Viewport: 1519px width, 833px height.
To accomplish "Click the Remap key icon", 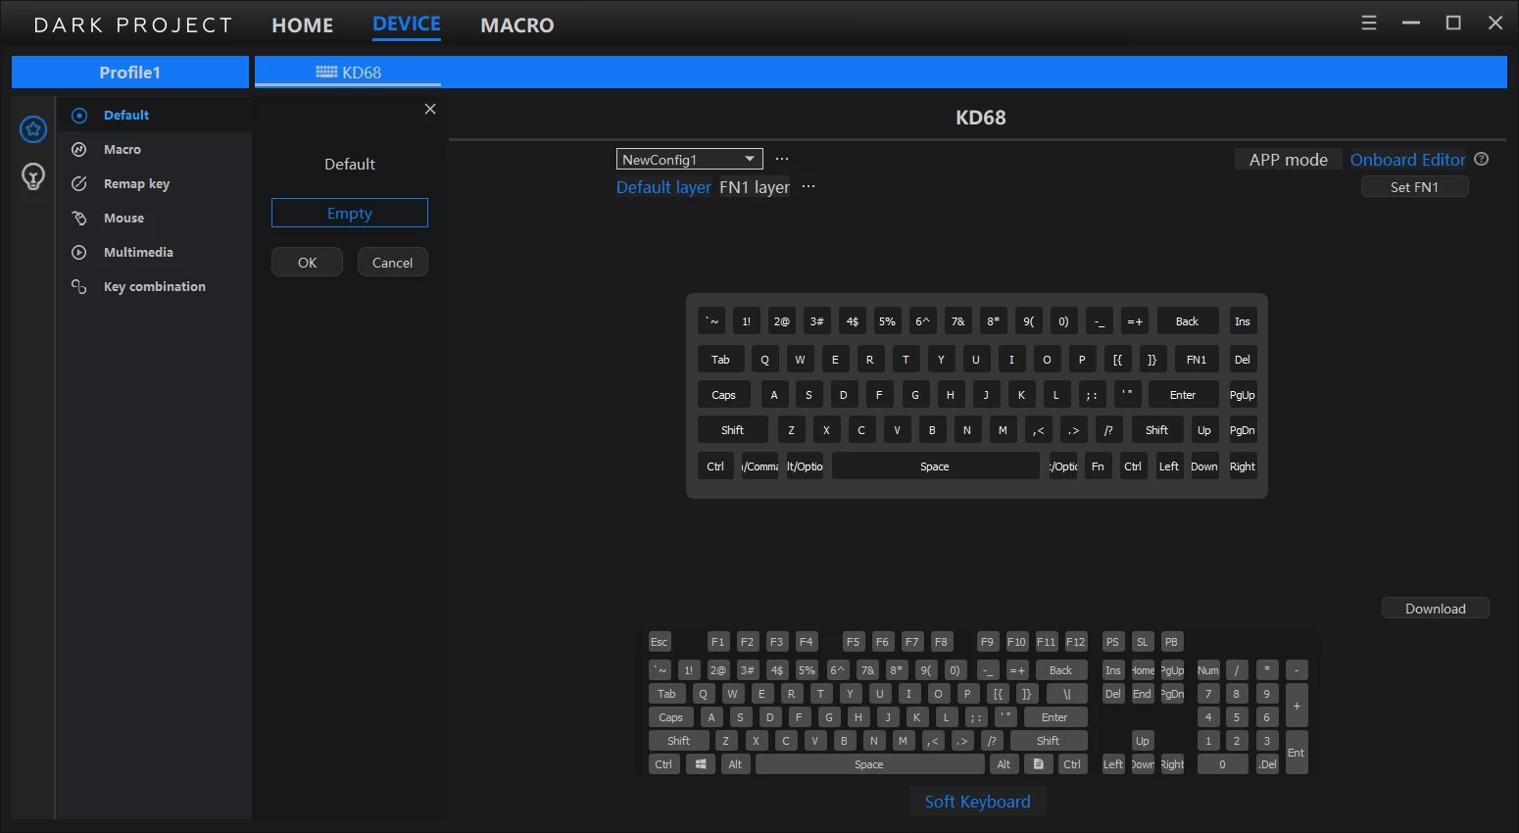I will (x=79, y=183).
